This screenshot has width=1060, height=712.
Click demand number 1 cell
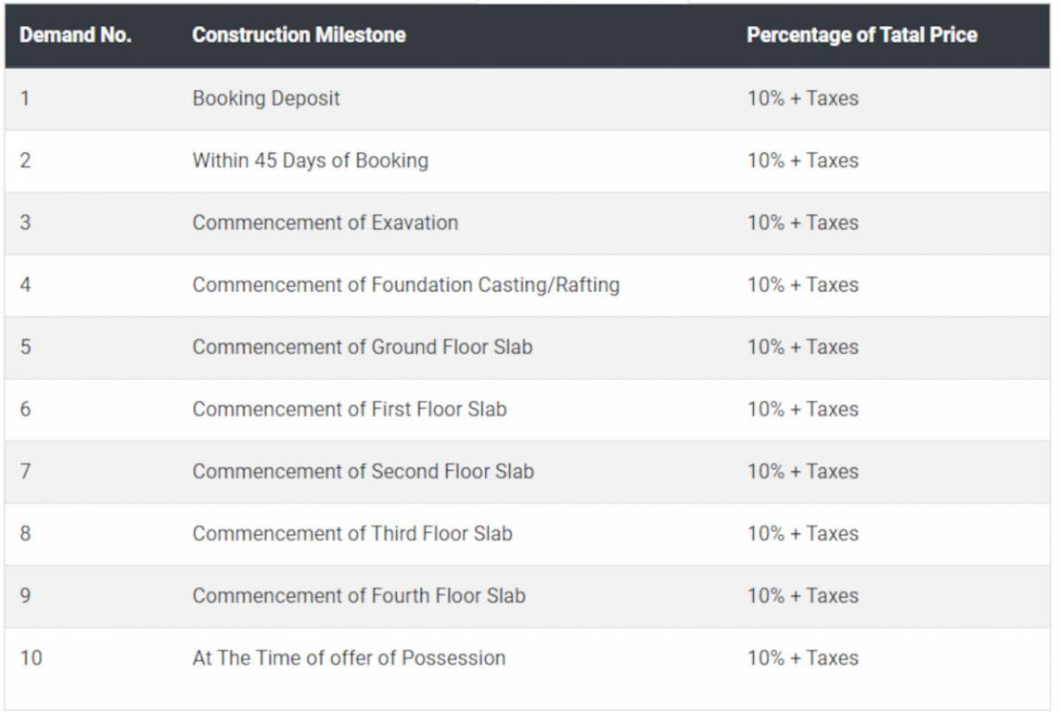pyautogui.click(x=25, y=98)
